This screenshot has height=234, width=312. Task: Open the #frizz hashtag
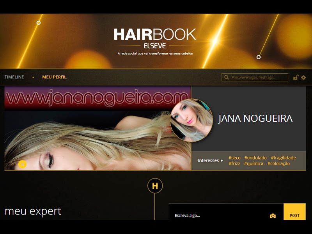(x=234, y=163)
